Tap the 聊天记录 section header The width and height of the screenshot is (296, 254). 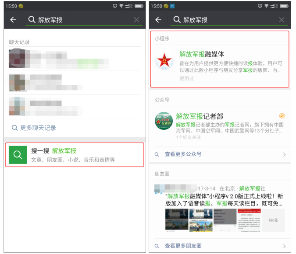point(19,42)
